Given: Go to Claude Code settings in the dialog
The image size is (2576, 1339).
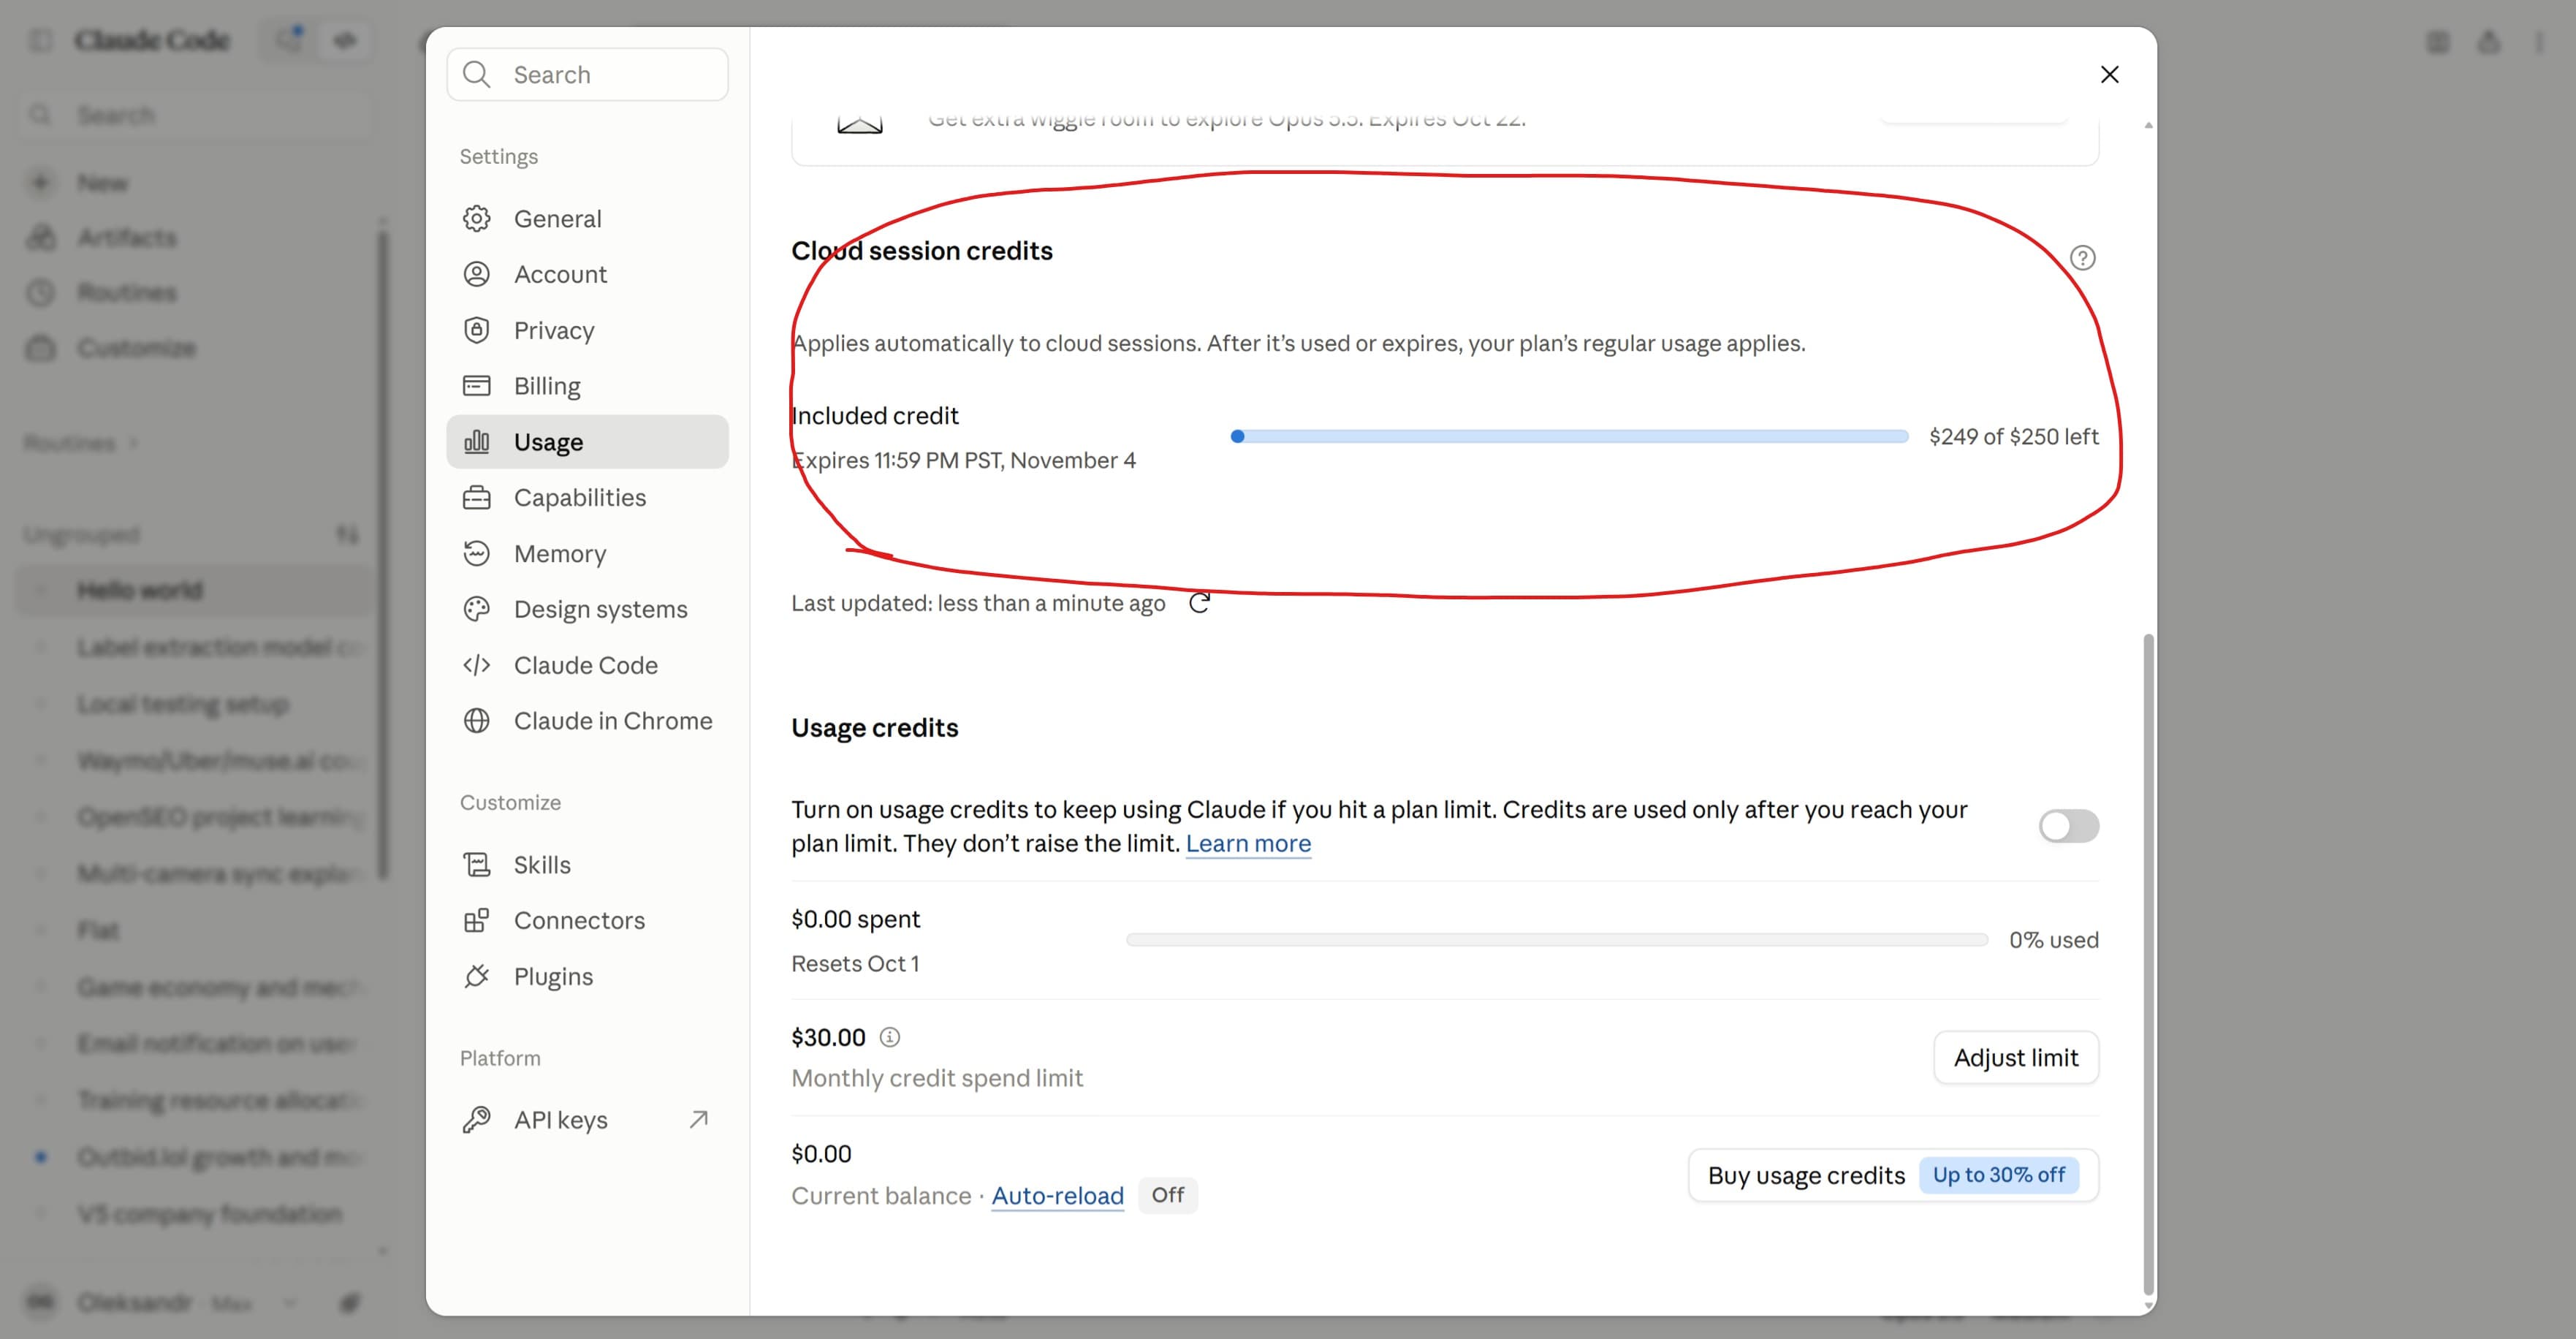Looking at the screenshot, I should click(587, 665).
